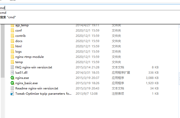Image resolution: width=180 pixels, height=118 pixels.
Task: Click the nginx-rtmp-module folder icon
Action: (x=12, y=57)
